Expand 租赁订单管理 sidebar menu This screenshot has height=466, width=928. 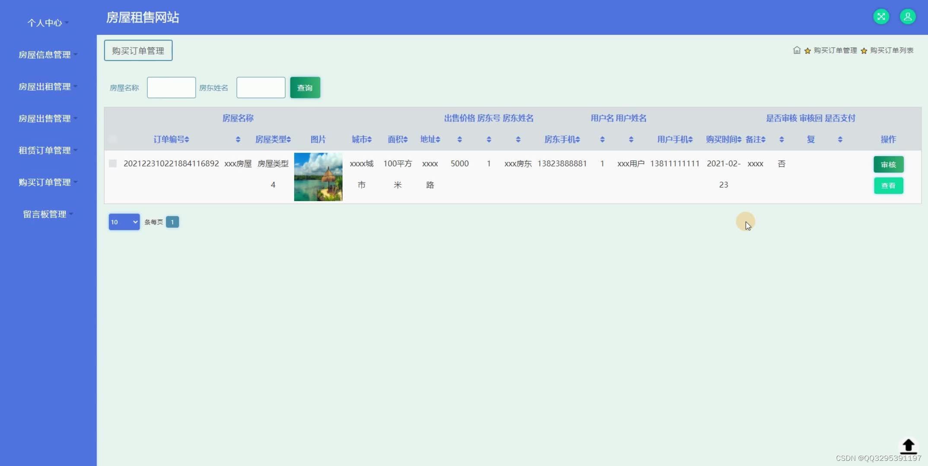pyautogui.click(x=48, y=150)
